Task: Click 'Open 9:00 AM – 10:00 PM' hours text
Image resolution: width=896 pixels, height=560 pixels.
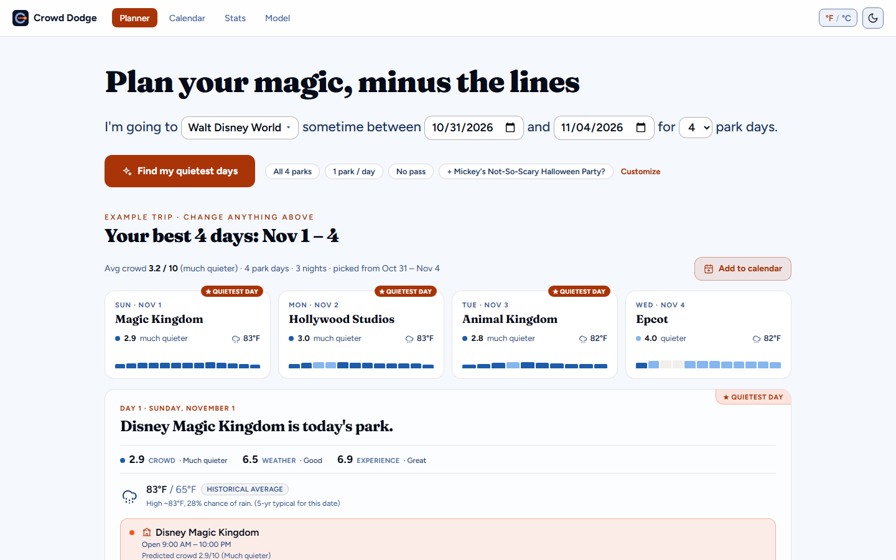Action: pos(187,544)
